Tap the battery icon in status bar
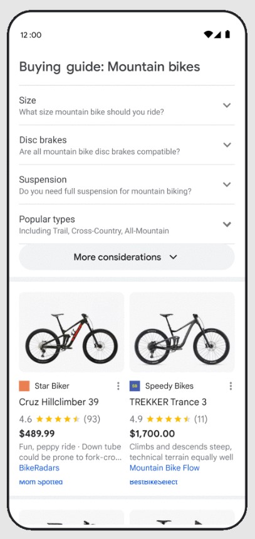 [227, 35]
